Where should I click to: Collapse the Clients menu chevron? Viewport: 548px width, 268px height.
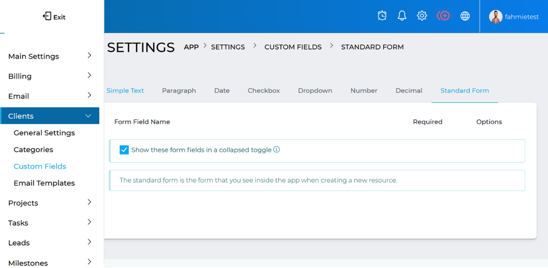click(88, 116)
